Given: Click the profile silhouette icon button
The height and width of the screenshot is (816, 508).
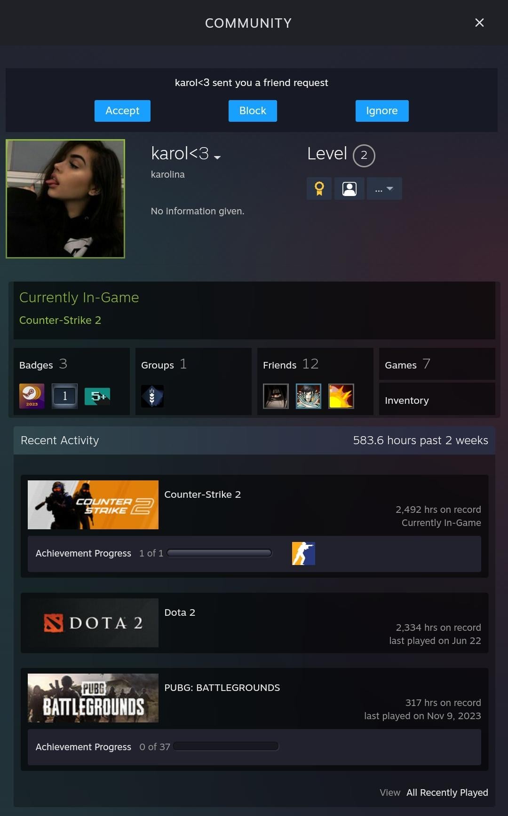Looking at the screenshot, I should point(349,188).
